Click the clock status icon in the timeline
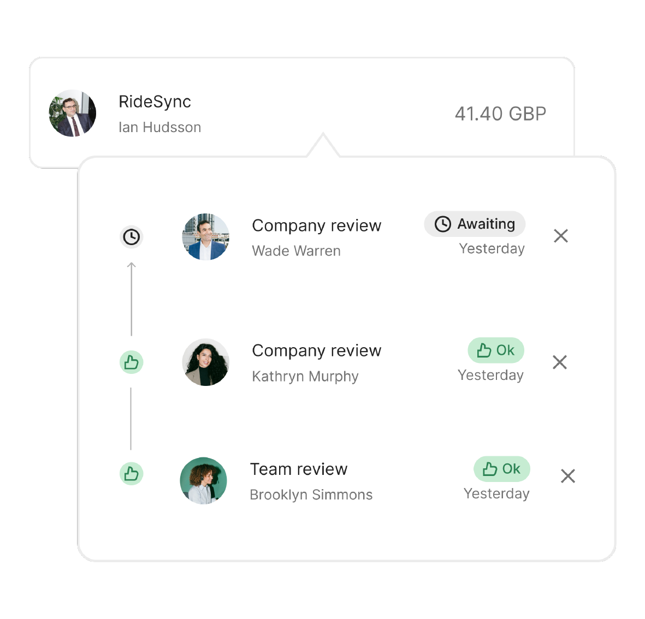 131,237
